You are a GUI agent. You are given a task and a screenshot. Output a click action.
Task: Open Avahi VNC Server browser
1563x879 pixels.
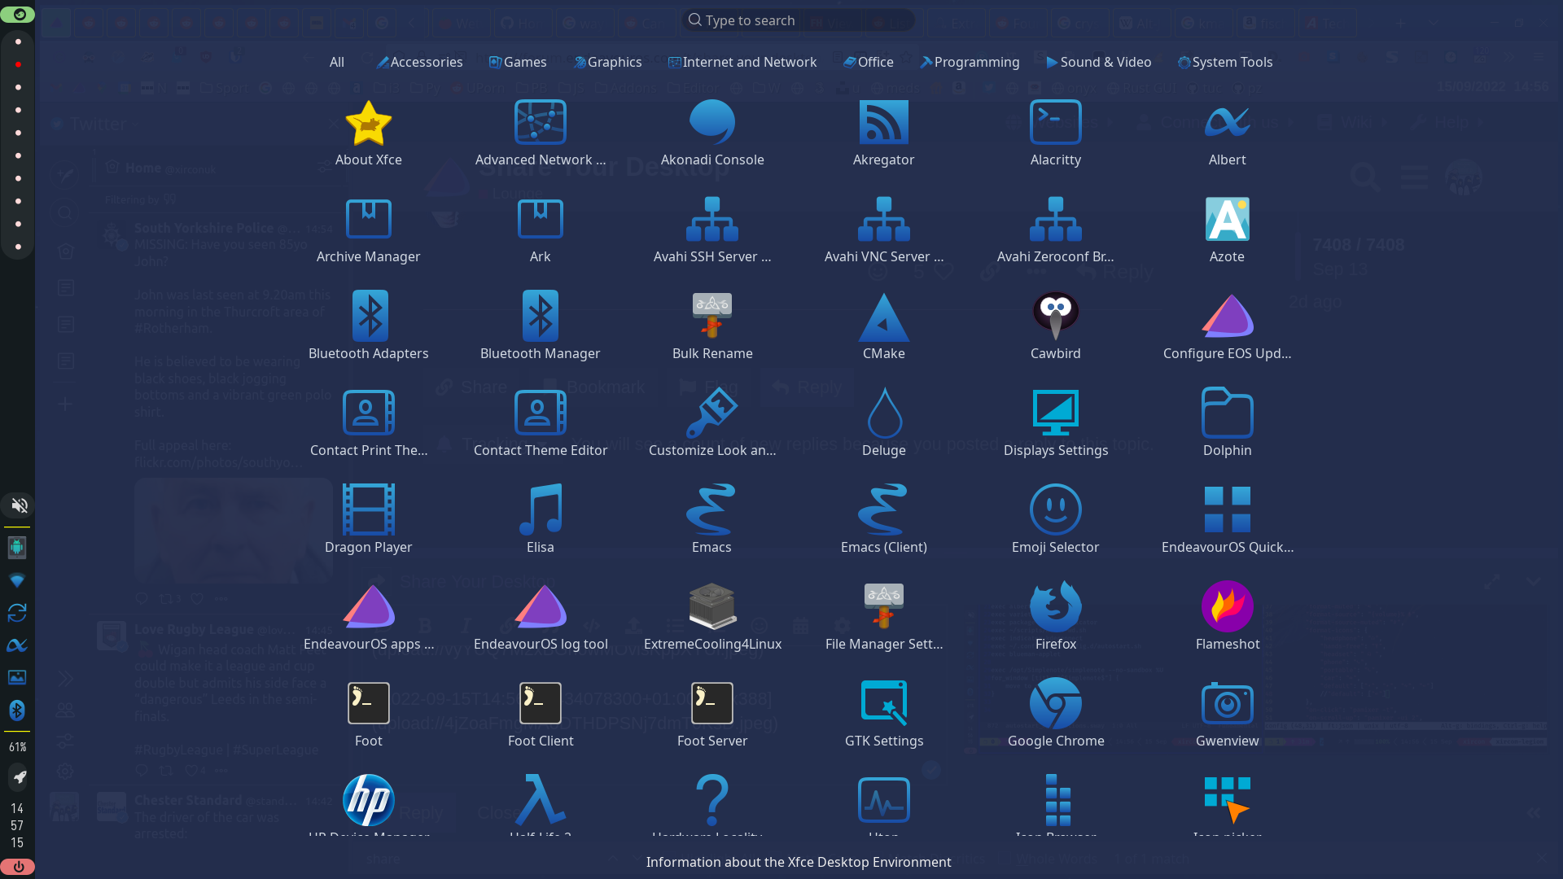tap(883, 231)
